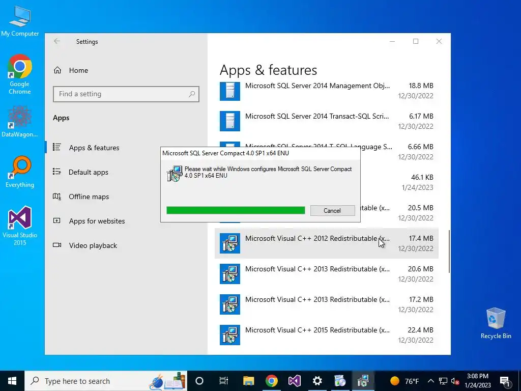Open the clock showing 3:08 PM

tap(477, 381)
